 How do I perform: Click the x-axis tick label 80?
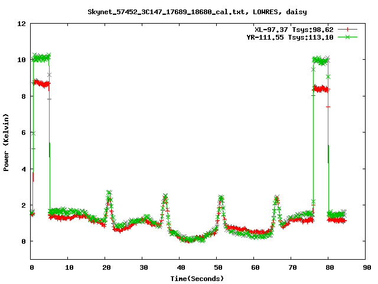pos(330,267)
